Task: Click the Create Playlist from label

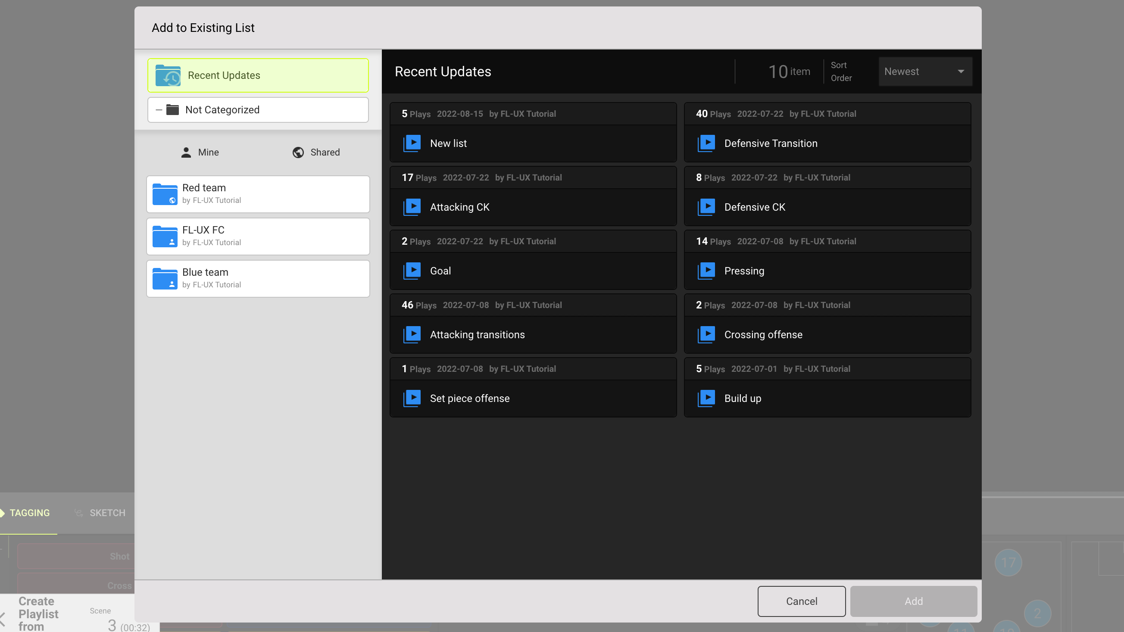Action: 38,613
